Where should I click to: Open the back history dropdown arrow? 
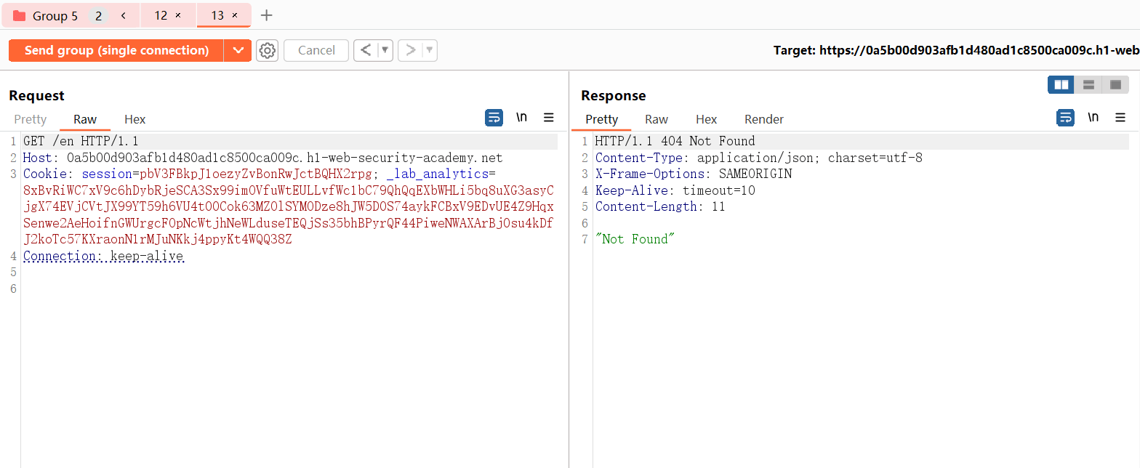tap(385, 50)
